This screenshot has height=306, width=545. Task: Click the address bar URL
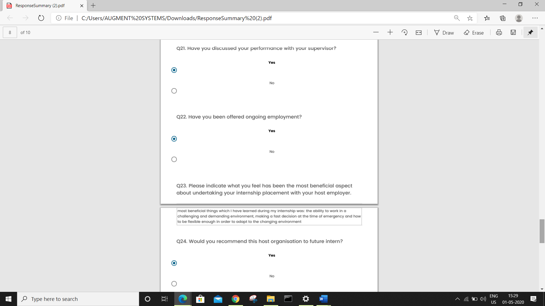click(x=176, y=18)
